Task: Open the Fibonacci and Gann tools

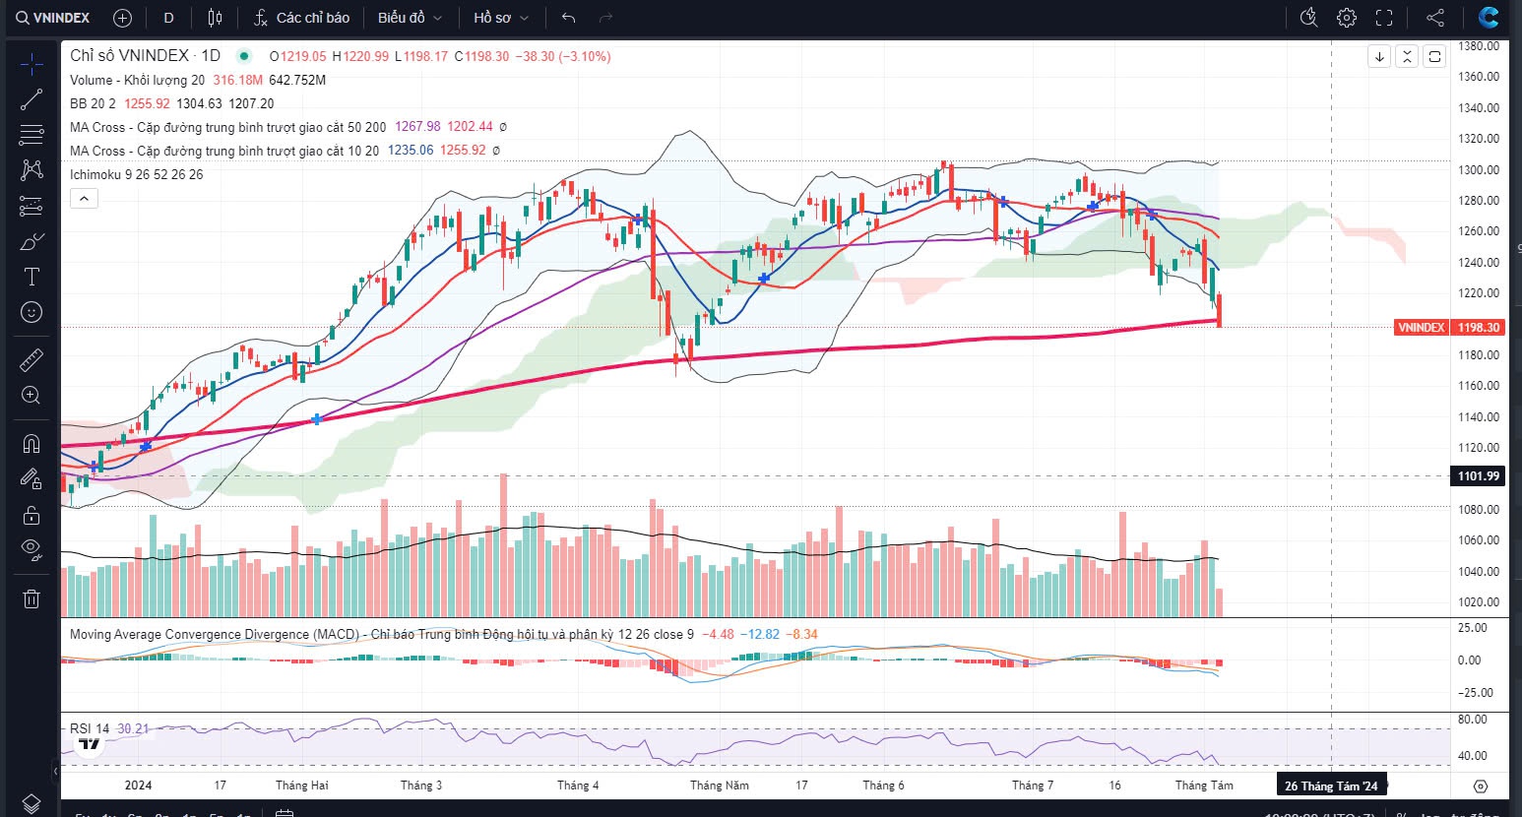Action: tap(32, 135)
